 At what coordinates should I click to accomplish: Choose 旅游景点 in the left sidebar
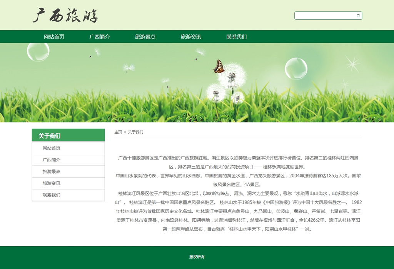[x=52, y=172]
